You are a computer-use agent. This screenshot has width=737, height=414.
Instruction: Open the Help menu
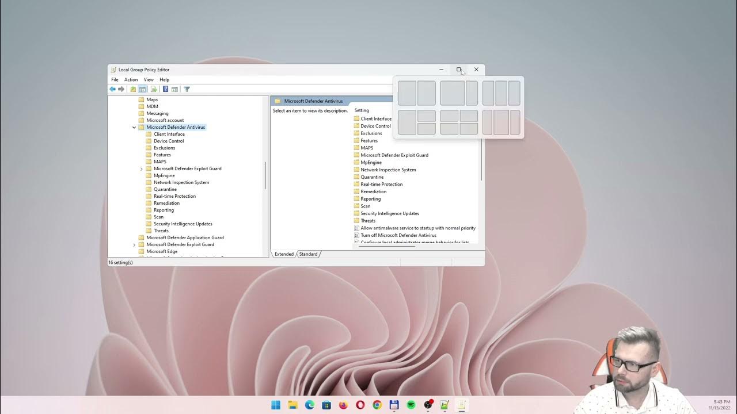(x=165, y=79)
